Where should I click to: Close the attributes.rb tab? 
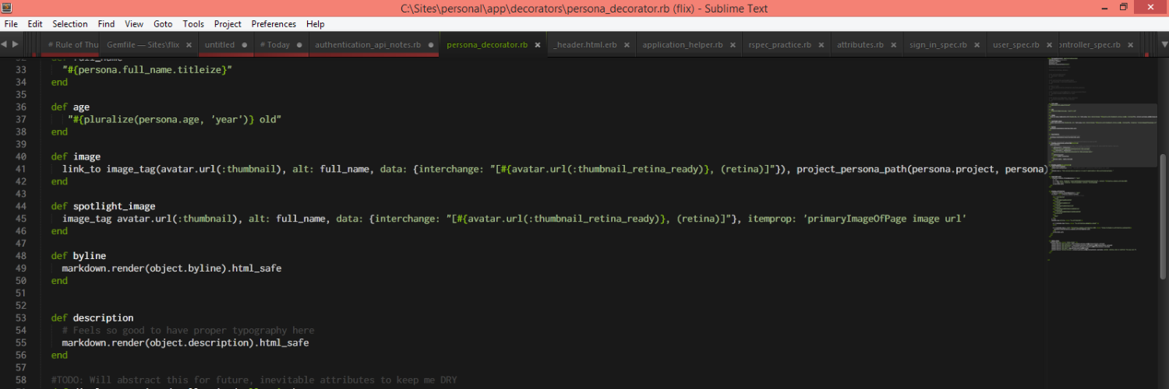[x=894, y=44]
